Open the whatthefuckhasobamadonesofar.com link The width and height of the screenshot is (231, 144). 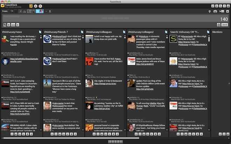pos(24,60)
